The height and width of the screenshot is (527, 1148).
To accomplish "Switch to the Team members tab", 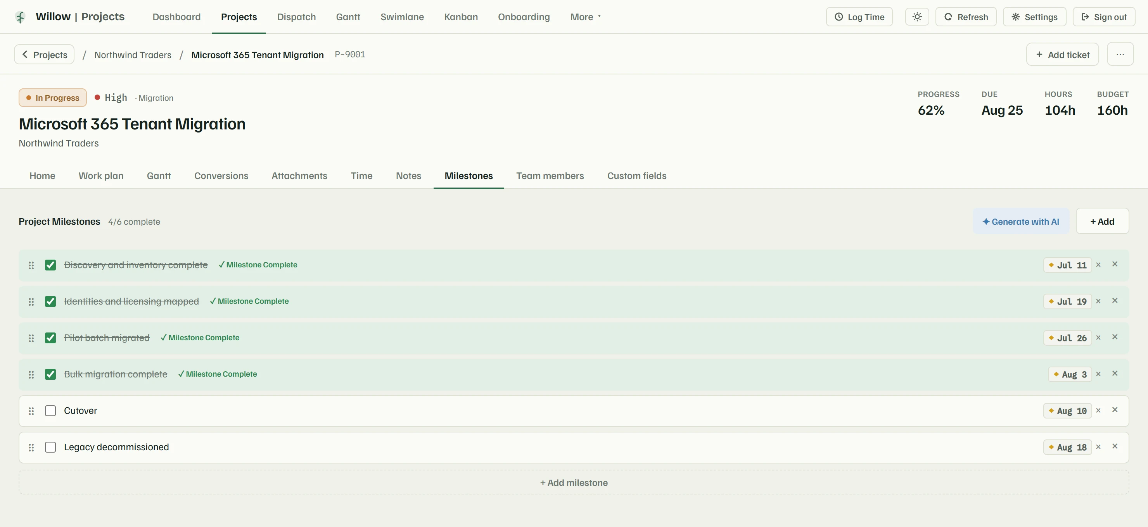I will pos(550,176).
